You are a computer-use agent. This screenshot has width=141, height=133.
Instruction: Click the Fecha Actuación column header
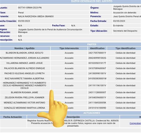coord(12,117)
